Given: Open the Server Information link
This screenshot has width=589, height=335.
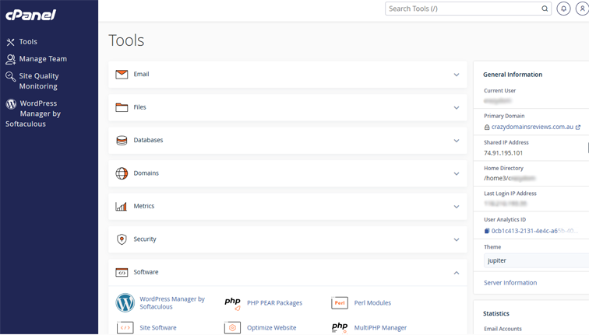Looking at the screenshot, I should point(510,283).
